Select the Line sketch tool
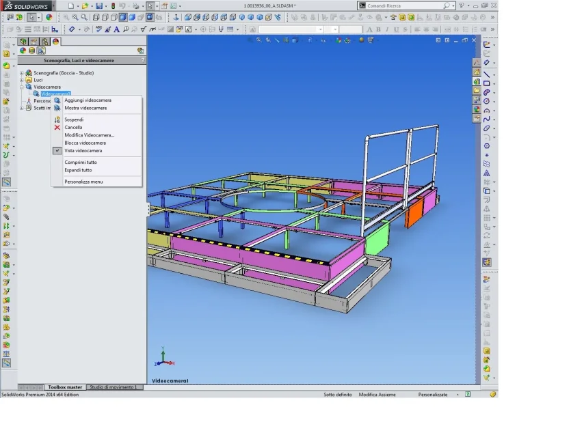Screen dimensions: 584x437 point(487,74)
